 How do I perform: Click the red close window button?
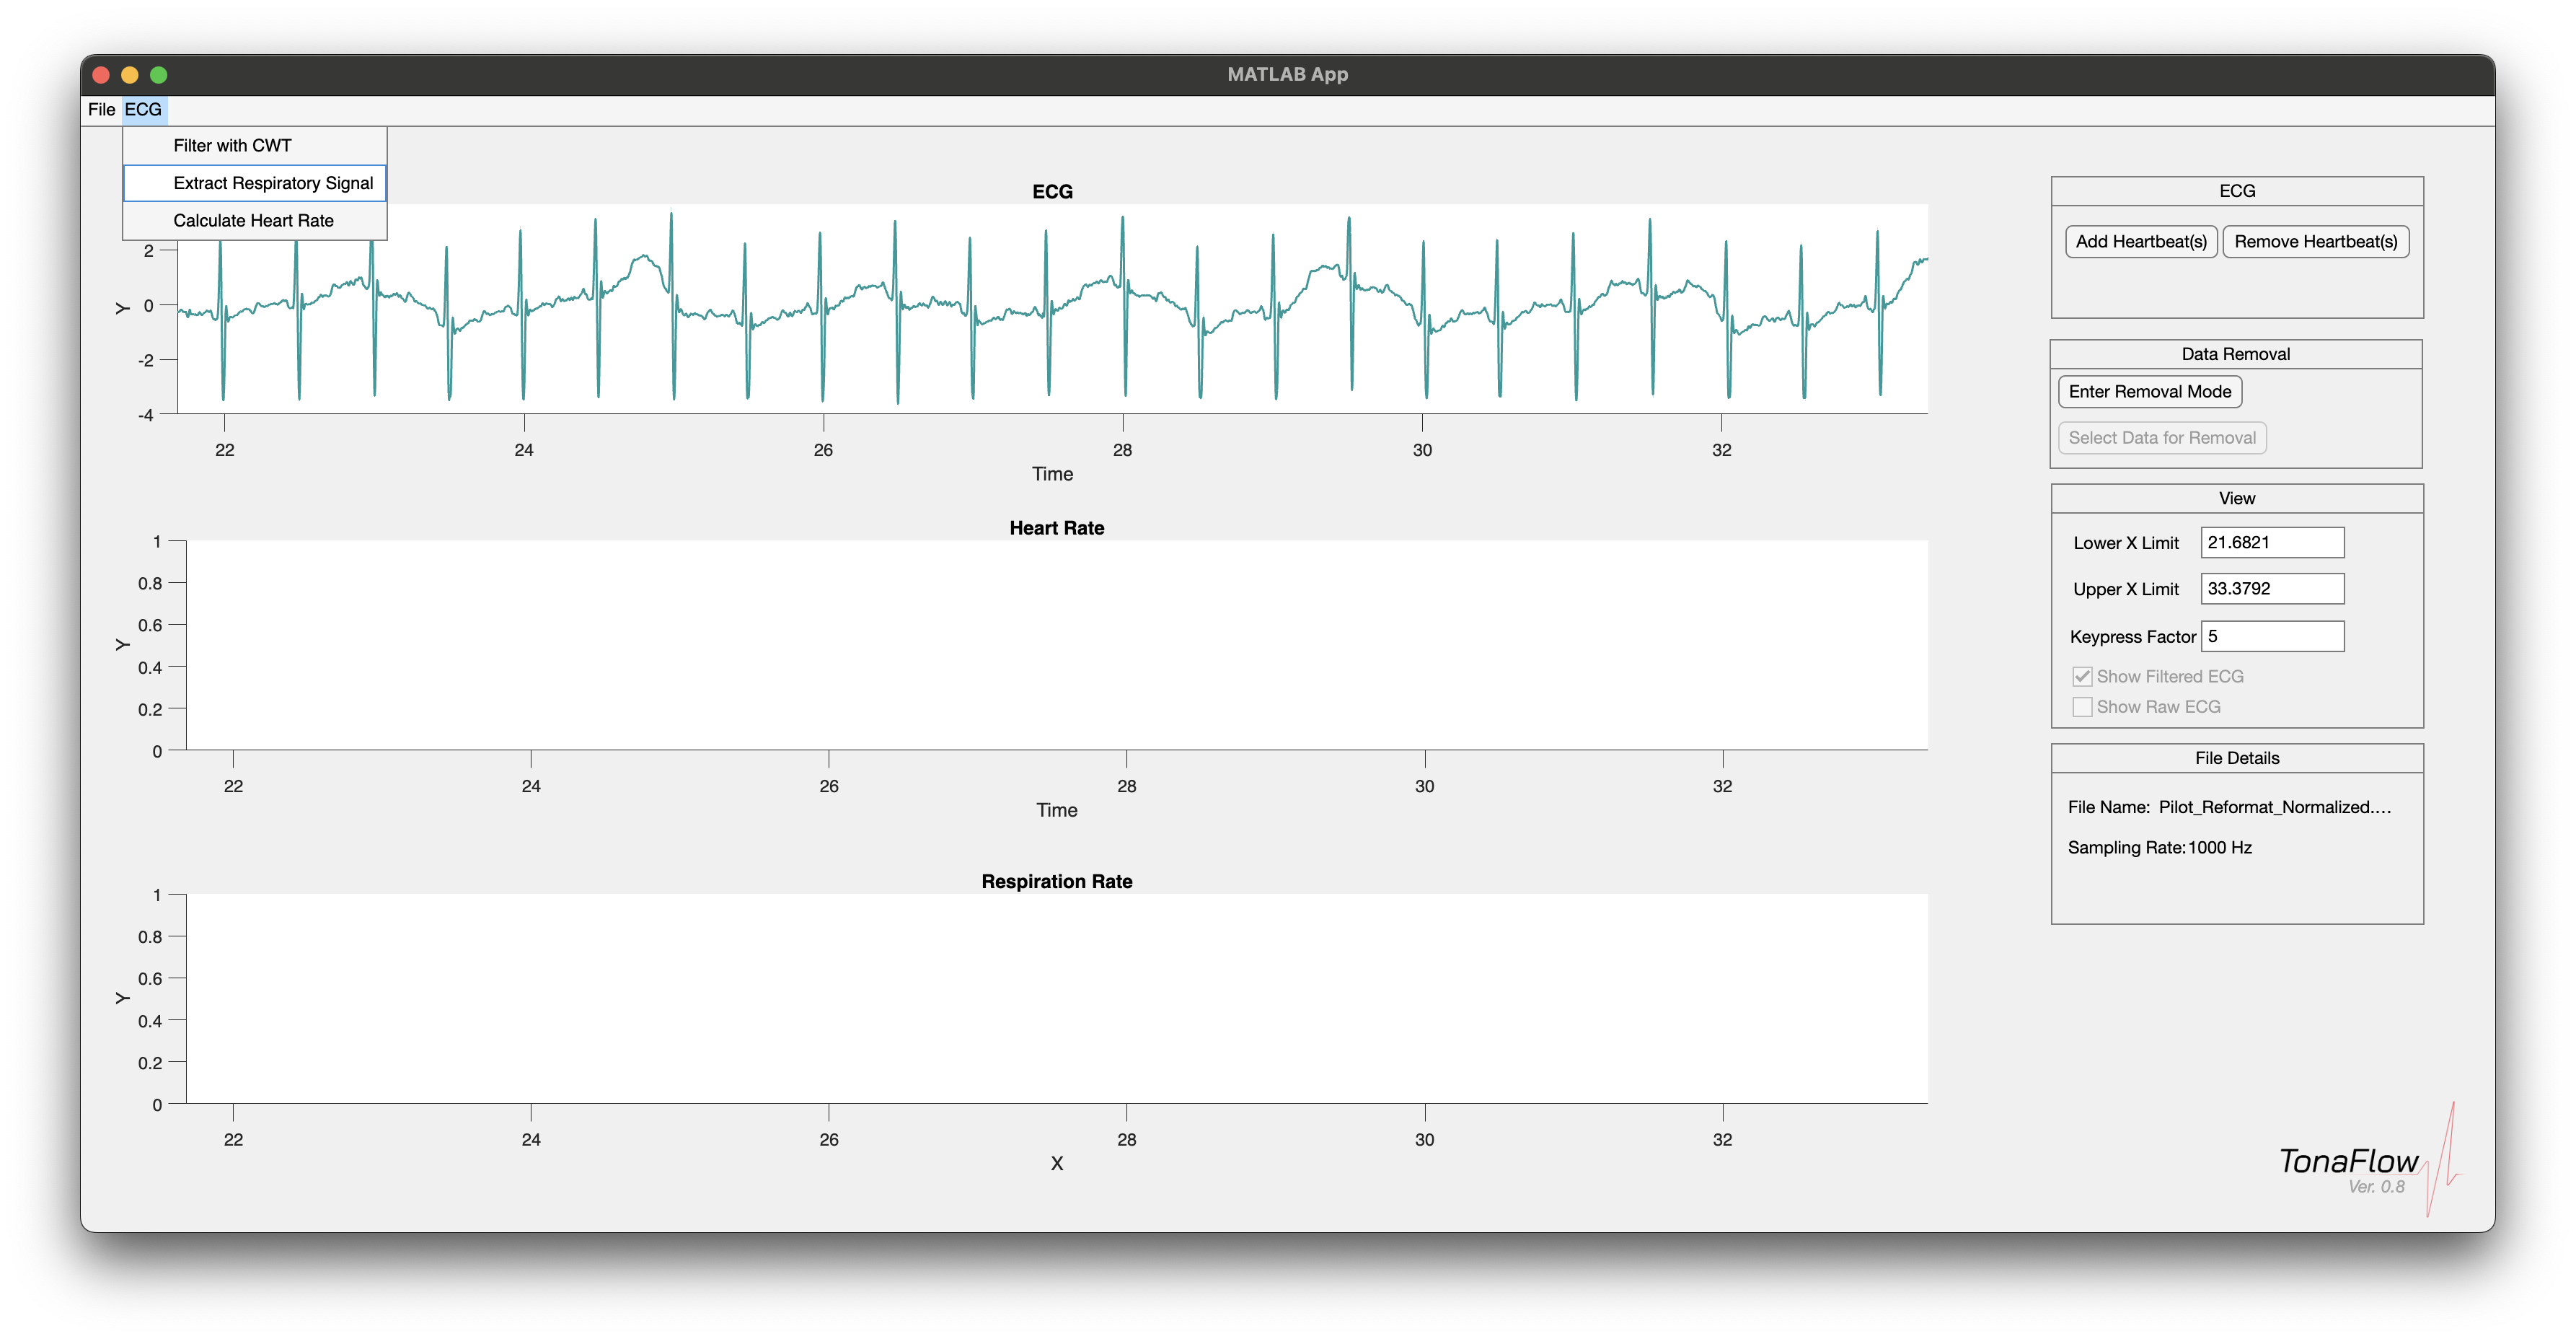(x=101, y=75)
